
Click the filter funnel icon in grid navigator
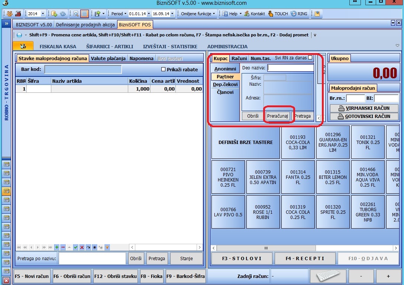(107, 247)
